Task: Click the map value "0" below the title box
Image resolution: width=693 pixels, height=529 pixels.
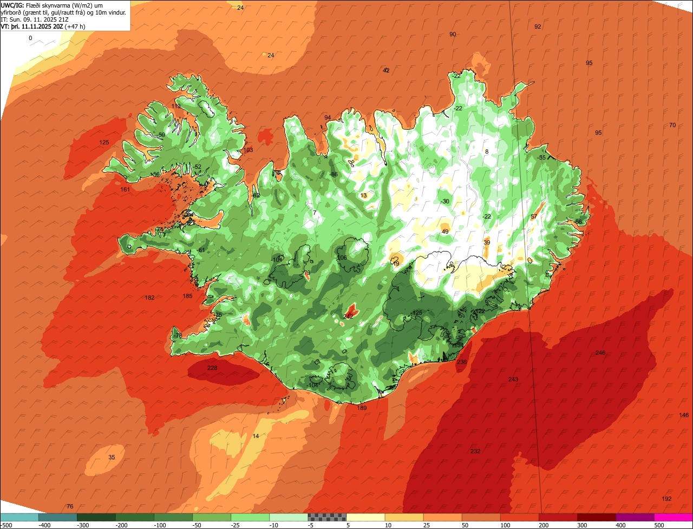Action: point(30,38)
